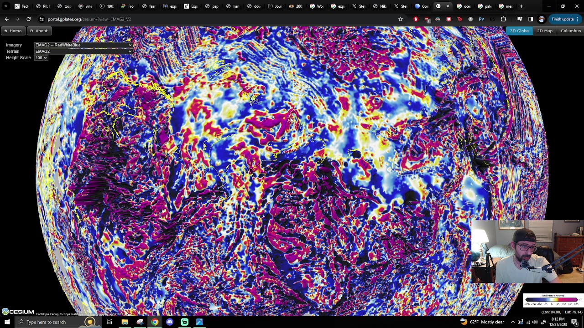Open Discord from taskbar
The width and height of the screenshot is (584, 328).
[x=170, y=322]
